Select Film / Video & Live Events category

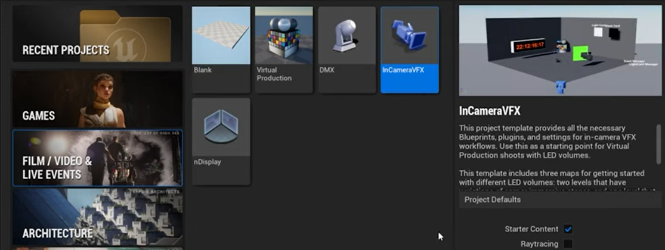(98, 158)
